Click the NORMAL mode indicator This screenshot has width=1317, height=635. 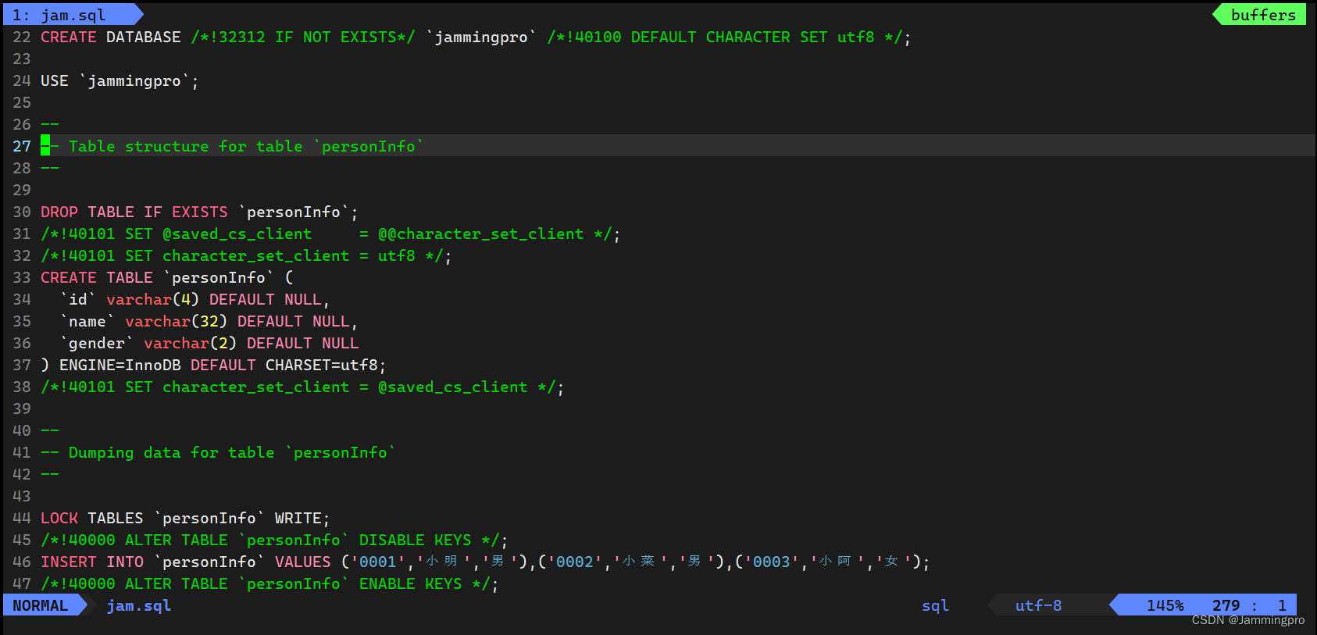(40, 605)
